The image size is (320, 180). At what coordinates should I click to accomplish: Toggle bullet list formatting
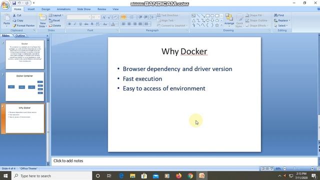(123, 17)
